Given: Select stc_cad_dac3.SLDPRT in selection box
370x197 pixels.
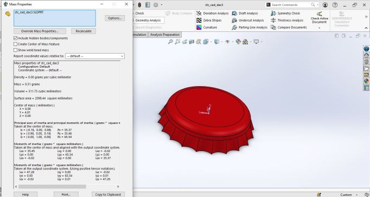Looking at the screenshot, I should tap(29, 12).
